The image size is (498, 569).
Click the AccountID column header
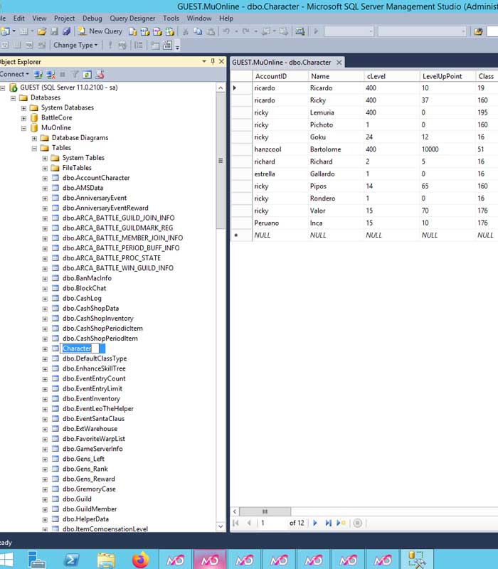(280, 76)
